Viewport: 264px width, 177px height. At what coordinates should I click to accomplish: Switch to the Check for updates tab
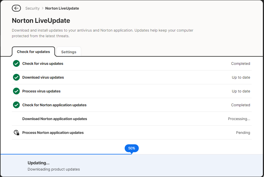point(33,52)
